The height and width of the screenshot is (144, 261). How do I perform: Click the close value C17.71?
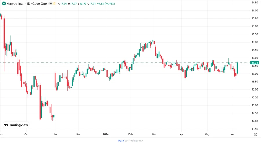(92, 3)
